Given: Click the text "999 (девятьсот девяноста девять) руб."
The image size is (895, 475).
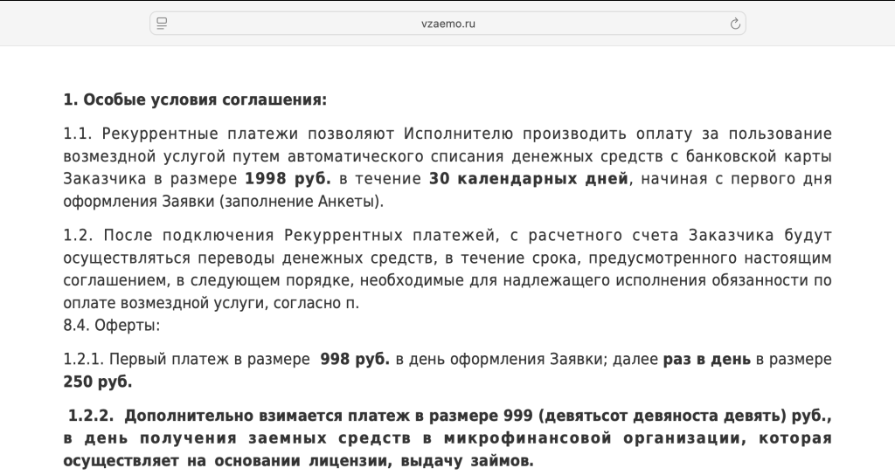Looking at the screenshot, I should (667, 416).
